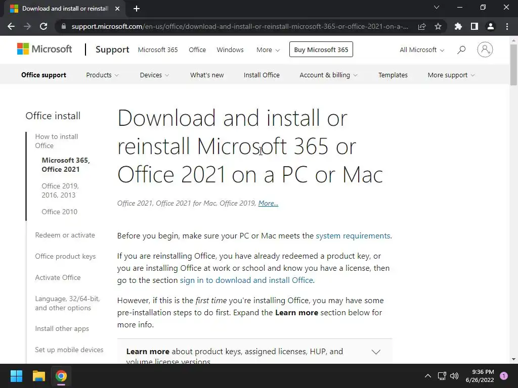Expand the Devices dropdown
Viewport: 518px width, 388px height.
pyautogui.click(x=155, y=75)
